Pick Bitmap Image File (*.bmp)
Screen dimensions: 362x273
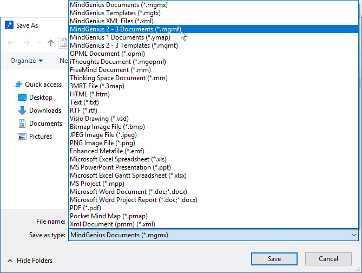(213, 127)
